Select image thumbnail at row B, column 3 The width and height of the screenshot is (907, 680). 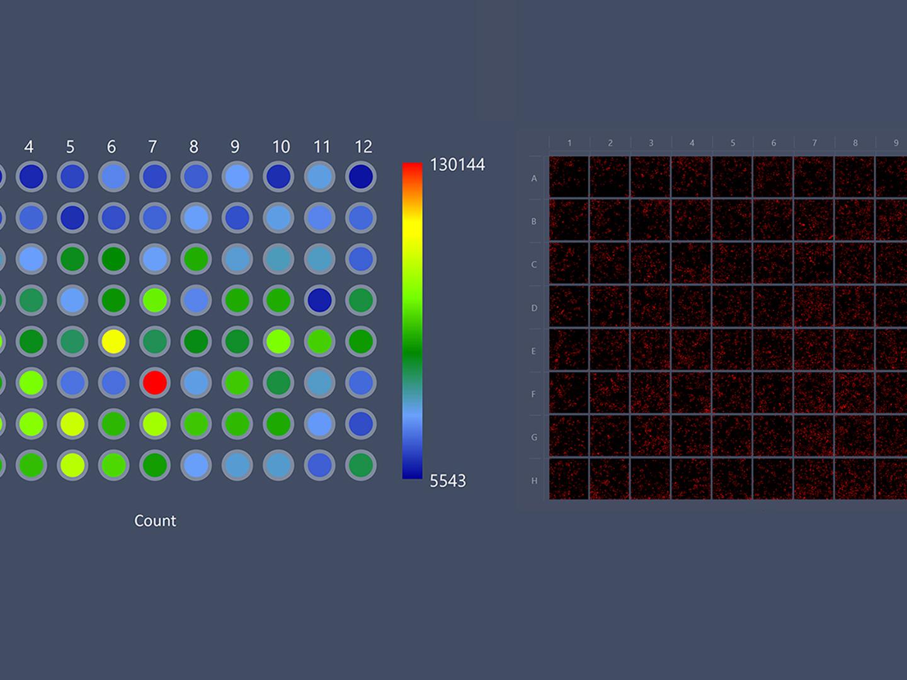pyautogui.click(x=651, y=220)
